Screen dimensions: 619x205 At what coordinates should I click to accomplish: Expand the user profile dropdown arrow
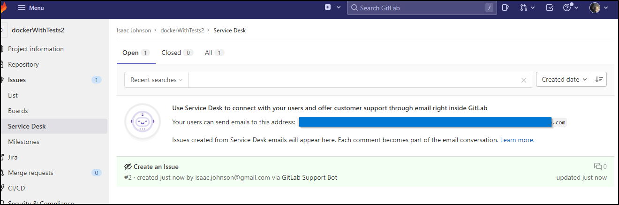point(606,8)
